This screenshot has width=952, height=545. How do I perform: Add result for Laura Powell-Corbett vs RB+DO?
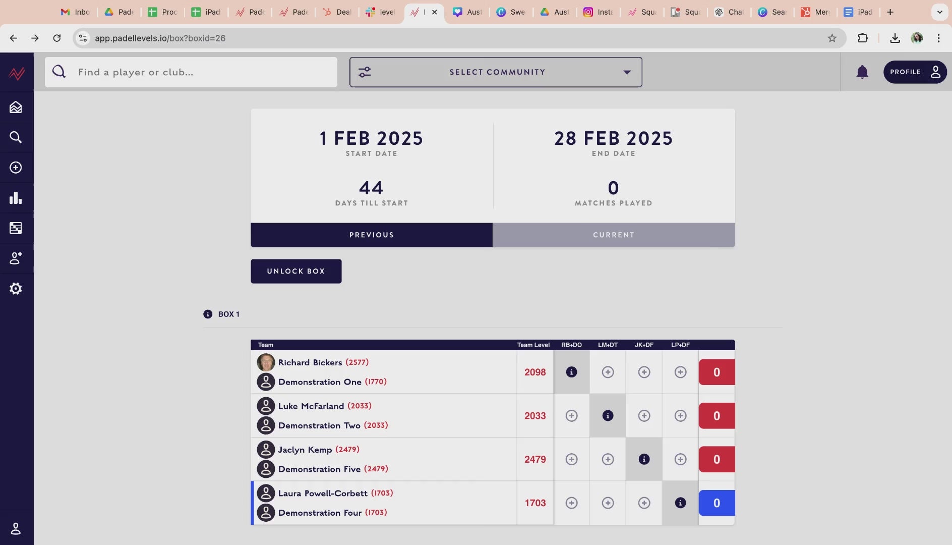point(571,503)
